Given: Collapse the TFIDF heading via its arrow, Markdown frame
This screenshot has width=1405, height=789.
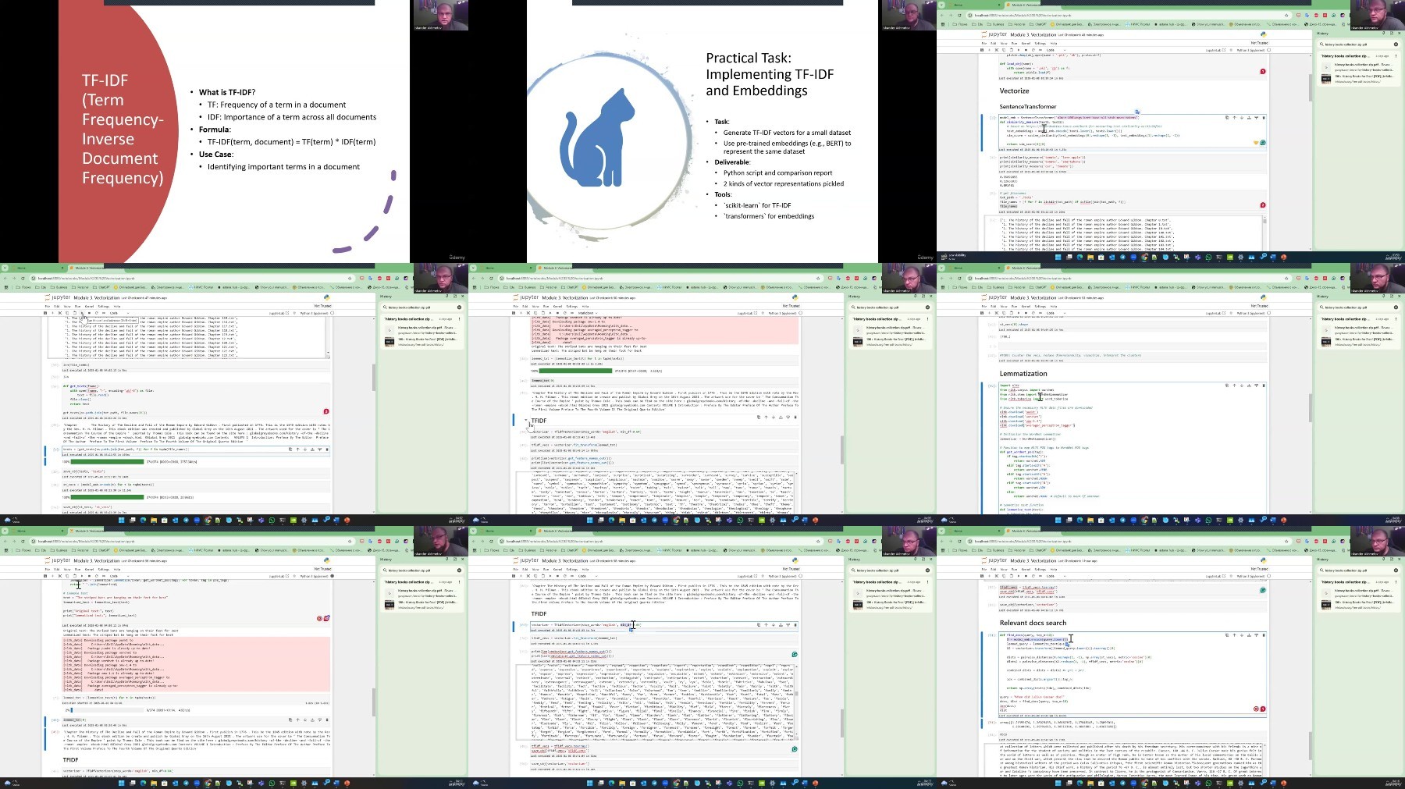Looking at the screenshot, I should click(x=527, y=420).
